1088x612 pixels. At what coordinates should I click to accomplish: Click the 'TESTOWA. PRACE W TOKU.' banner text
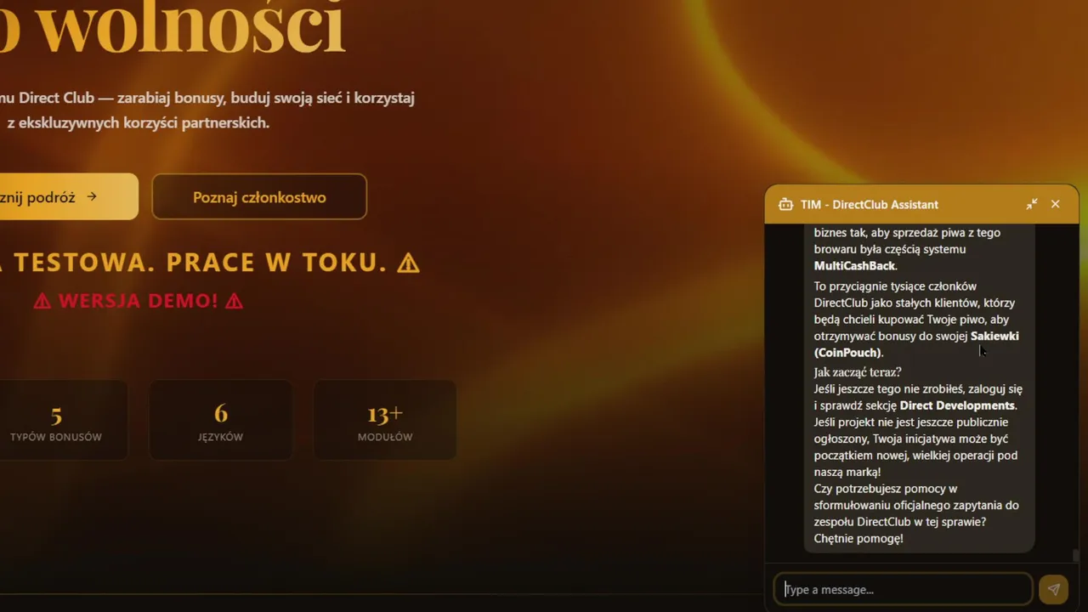pyautogui.click(x=201, y=263)
